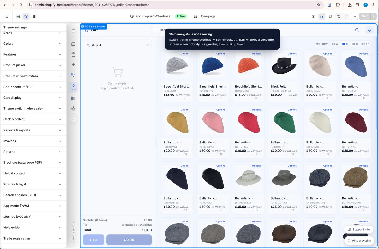Viewport: 379px width, 249px height.
Task: Set 10 products per row
Action: [x=365, y=44]
